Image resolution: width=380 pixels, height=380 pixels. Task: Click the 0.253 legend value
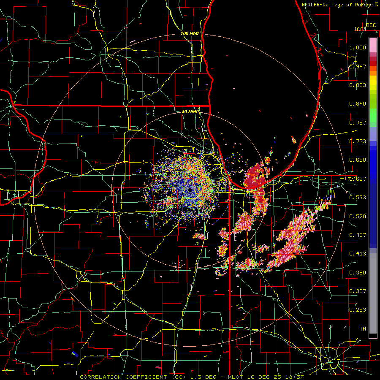click(x=358, y=310)
